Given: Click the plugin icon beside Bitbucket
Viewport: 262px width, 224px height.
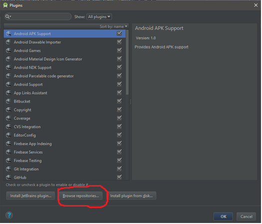Looking at the screenshot, I should (x=8, y=101).
